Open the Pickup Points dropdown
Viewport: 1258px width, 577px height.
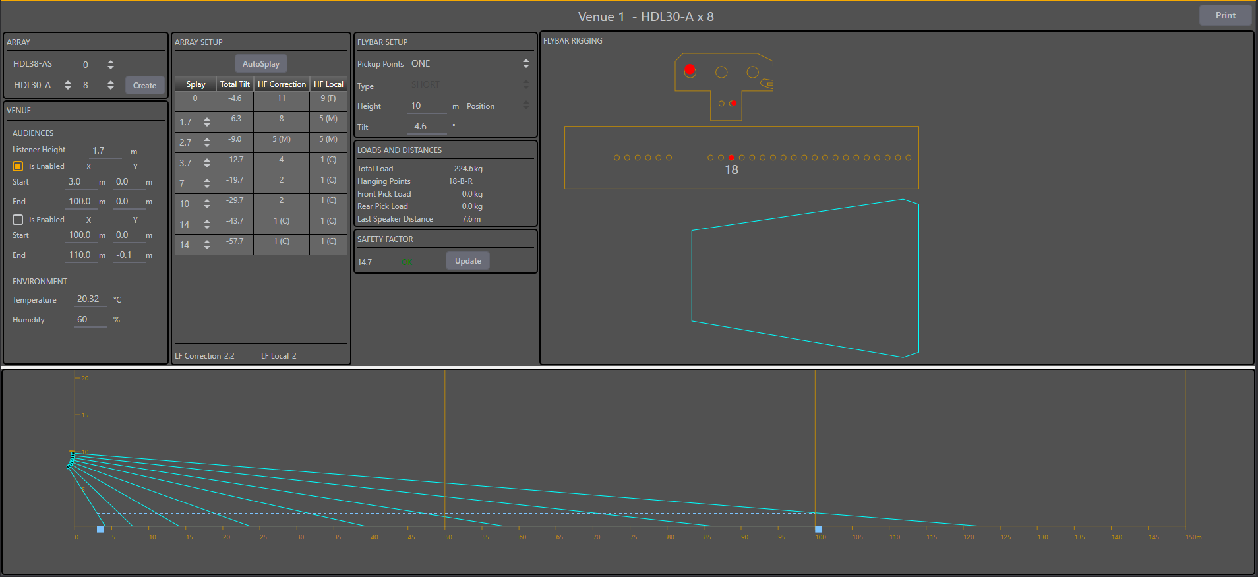(525, 64)
